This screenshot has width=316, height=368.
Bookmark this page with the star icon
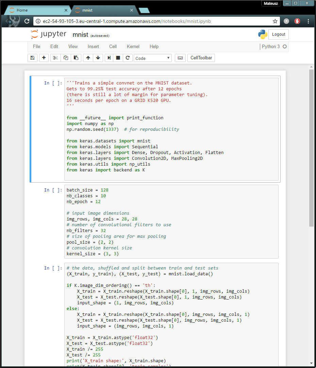275,21
